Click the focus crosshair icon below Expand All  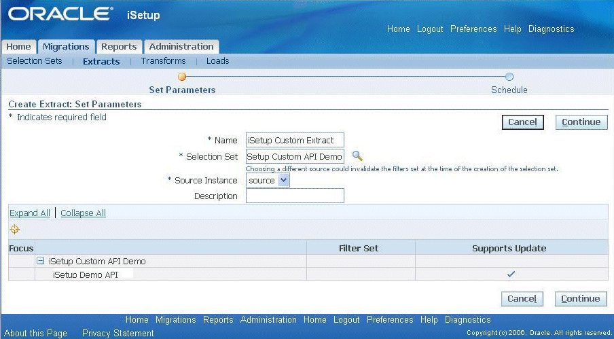(x=14, y=230)
